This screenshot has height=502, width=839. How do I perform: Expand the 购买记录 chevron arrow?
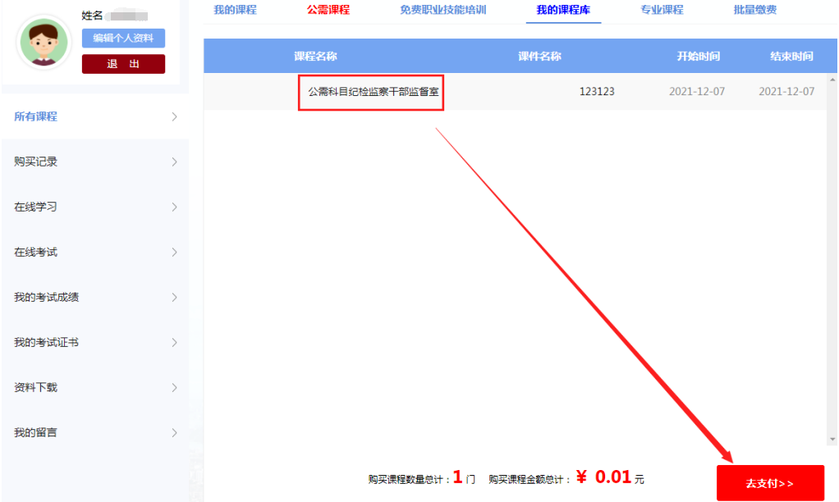174,162
